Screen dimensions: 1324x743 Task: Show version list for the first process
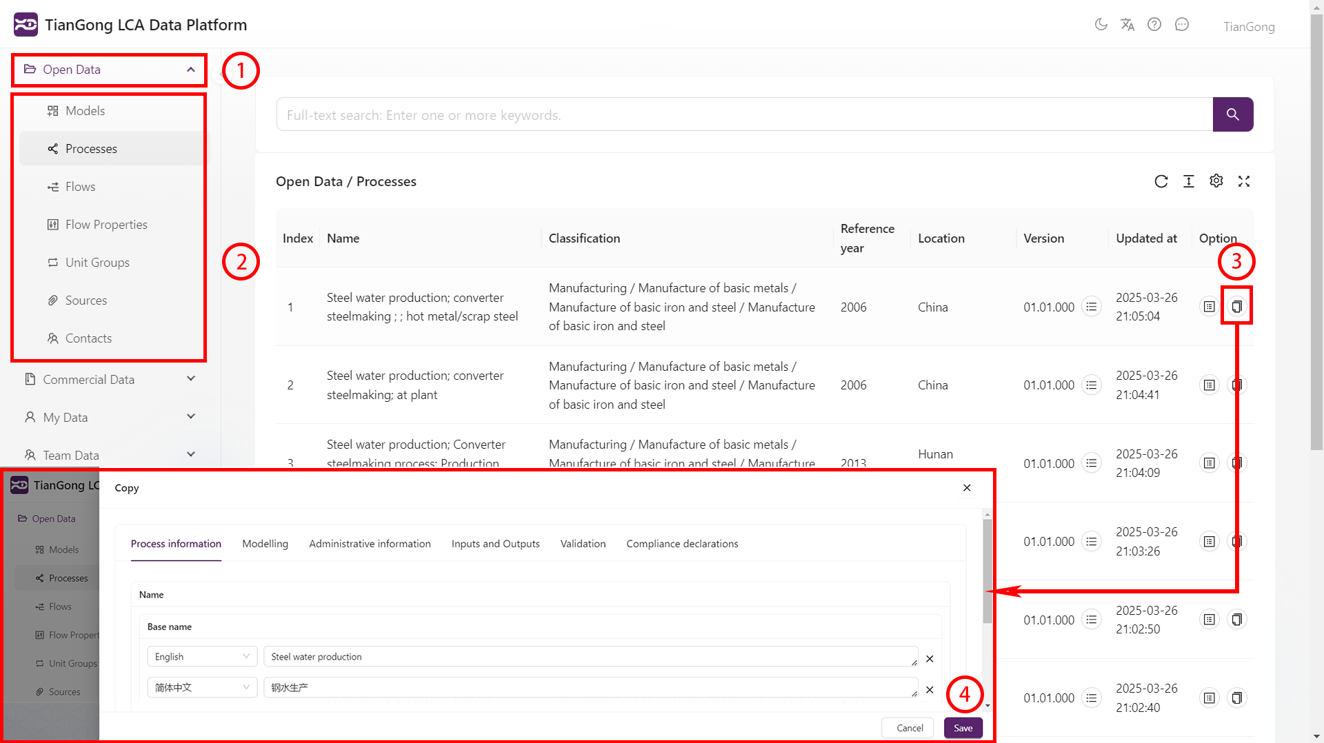[1091, 307]
